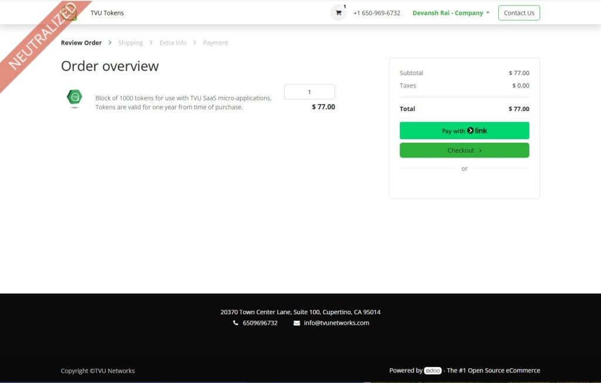Jump to the Extra Info step
601x383 pixels.
pyautogui.click(x=173, y=43)
